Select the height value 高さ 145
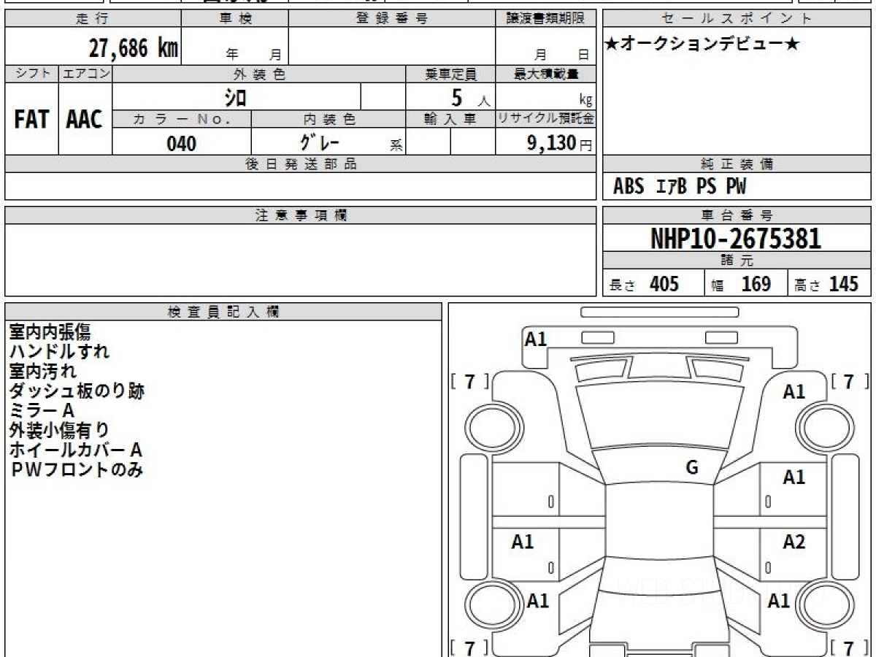Screen dimensions: 876x657 pos(826,284)
